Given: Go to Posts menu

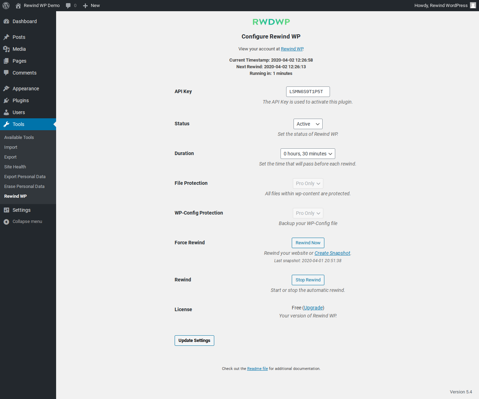Looking at the screenshot, I should coord(28,37).
